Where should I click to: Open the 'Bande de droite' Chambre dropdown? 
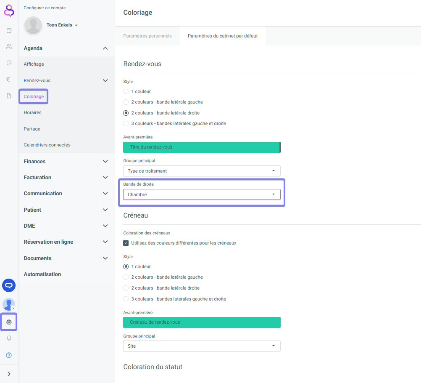click(202, 194)
